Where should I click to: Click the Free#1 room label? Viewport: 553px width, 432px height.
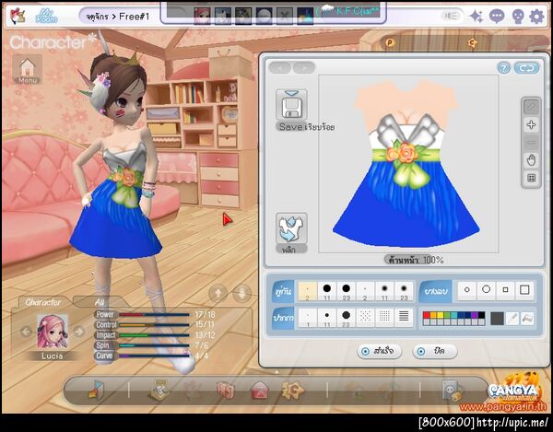click(x=135, y=17)
